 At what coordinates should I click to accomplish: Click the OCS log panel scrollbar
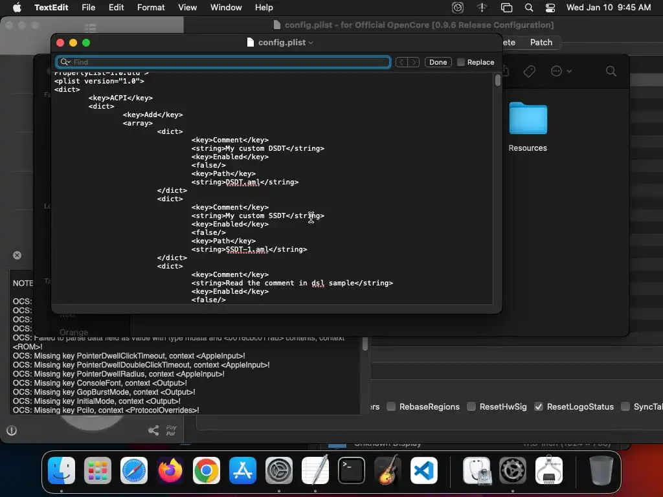click(365, 343)
